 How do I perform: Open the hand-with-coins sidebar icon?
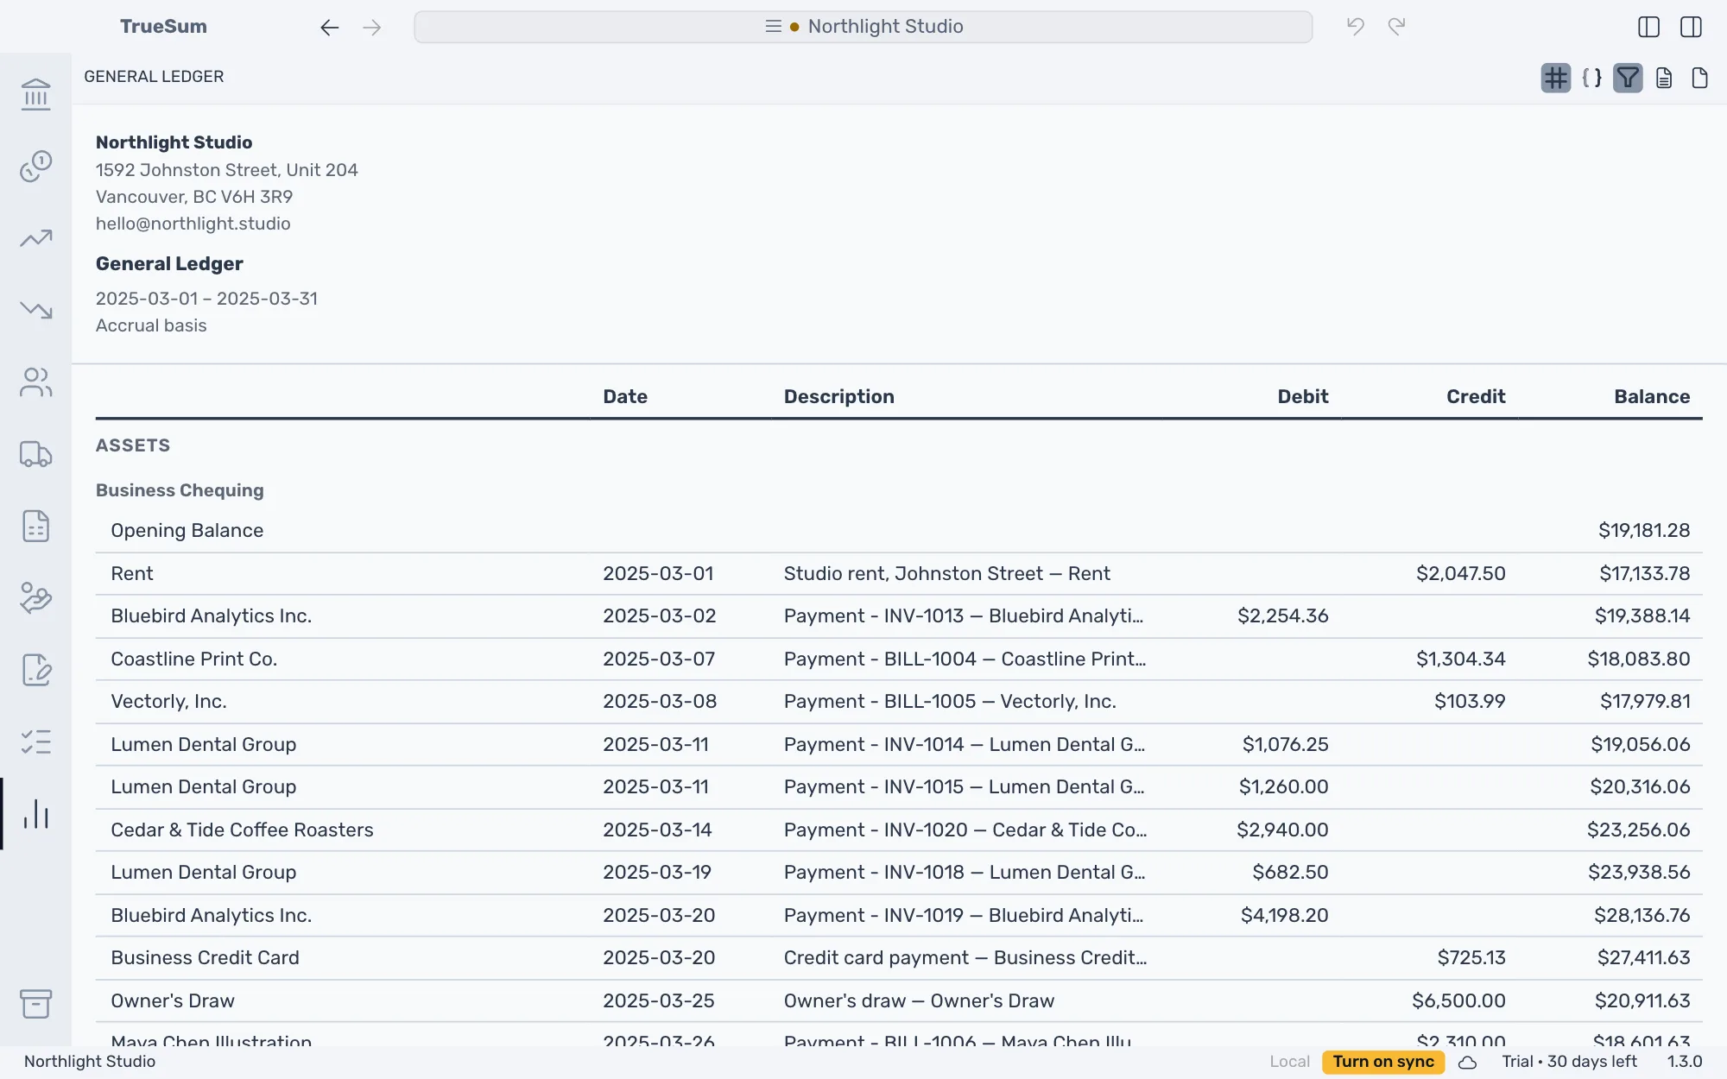click(x=35, y=598)
